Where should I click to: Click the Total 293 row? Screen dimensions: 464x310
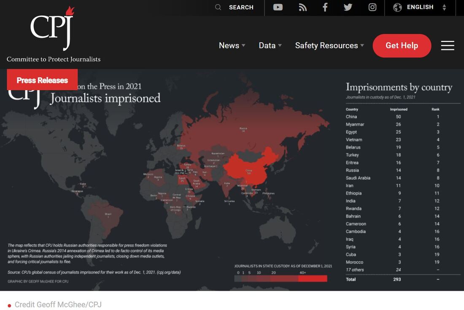pos(393,279)
